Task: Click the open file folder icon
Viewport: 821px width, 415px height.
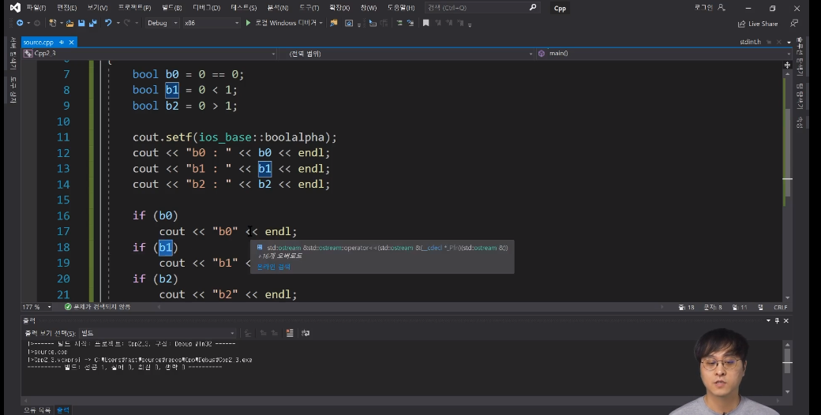Action: click(69, 23)
